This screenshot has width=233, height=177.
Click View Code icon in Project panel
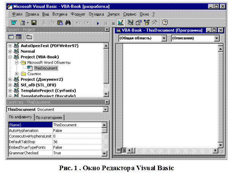pos(11,37)
